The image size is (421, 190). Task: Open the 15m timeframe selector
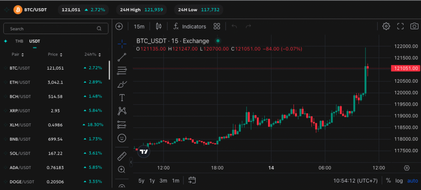point(139,26)
